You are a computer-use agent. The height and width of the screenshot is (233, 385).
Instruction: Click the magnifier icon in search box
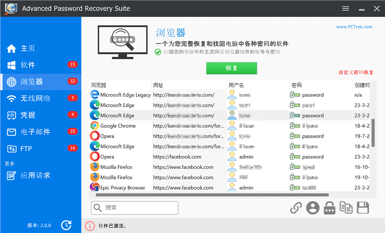pos(97,208)
